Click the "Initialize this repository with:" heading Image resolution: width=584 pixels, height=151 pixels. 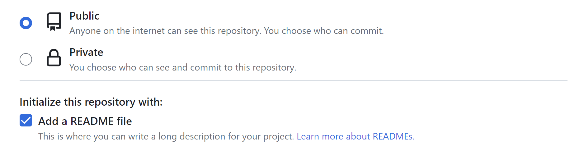click(91, 102)
